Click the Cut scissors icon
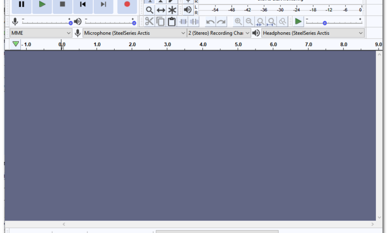 149,21
